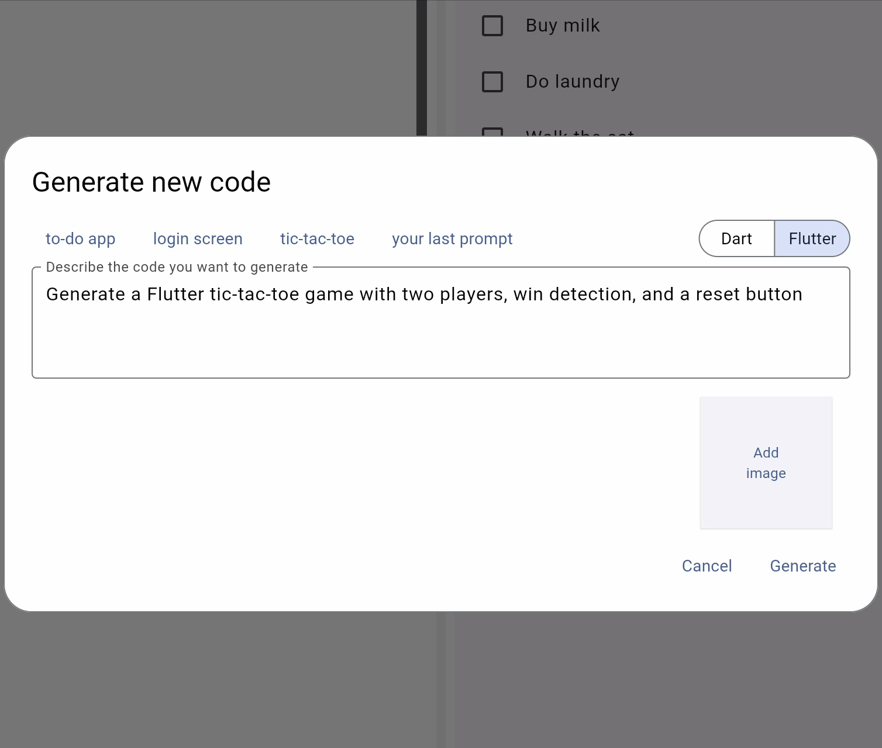This screenshot has height=748, width=882.
Task: Click the 'Describe the code' field label
Action: point(177,267)
